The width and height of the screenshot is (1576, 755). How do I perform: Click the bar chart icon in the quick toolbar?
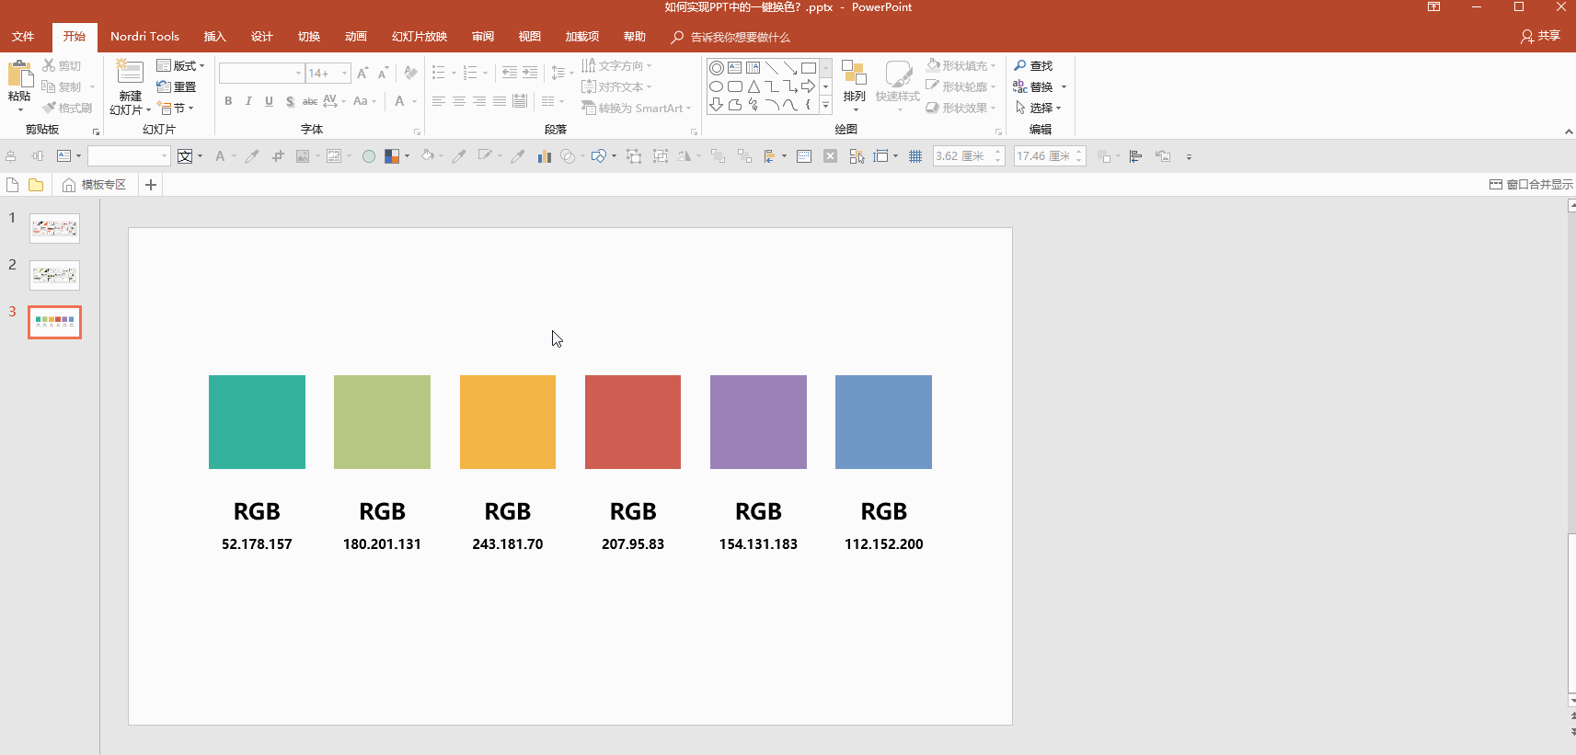pyautogui.click(x=544, y=156)
